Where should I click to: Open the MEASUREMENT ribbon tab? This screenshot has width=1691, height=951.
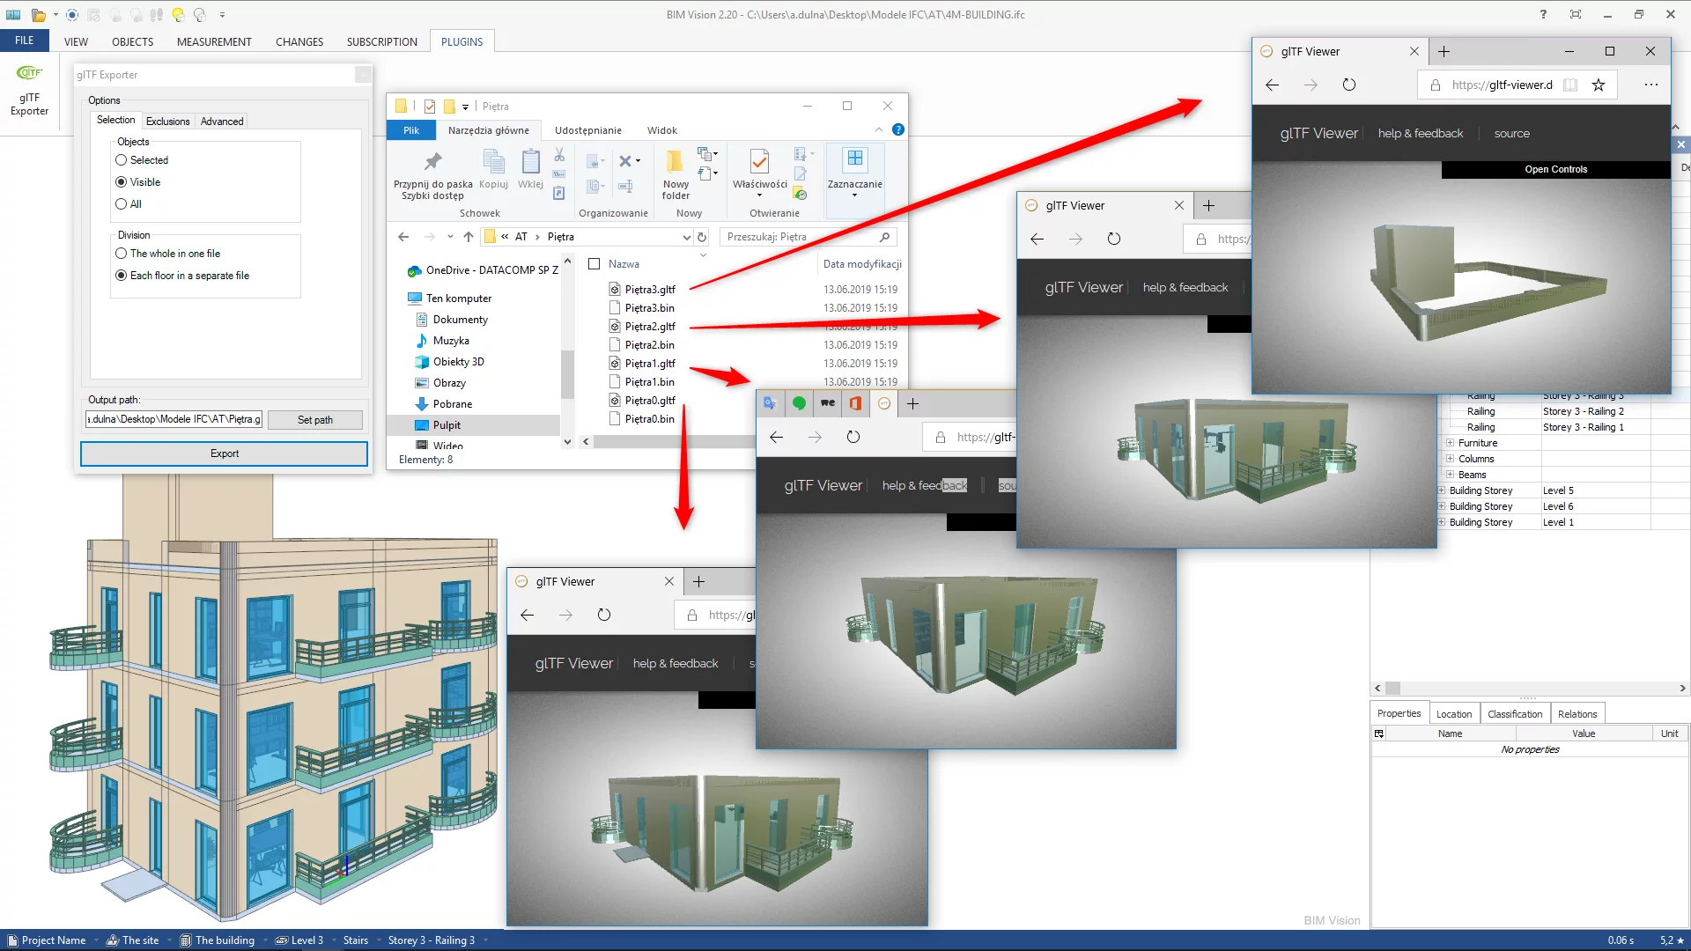214,41
